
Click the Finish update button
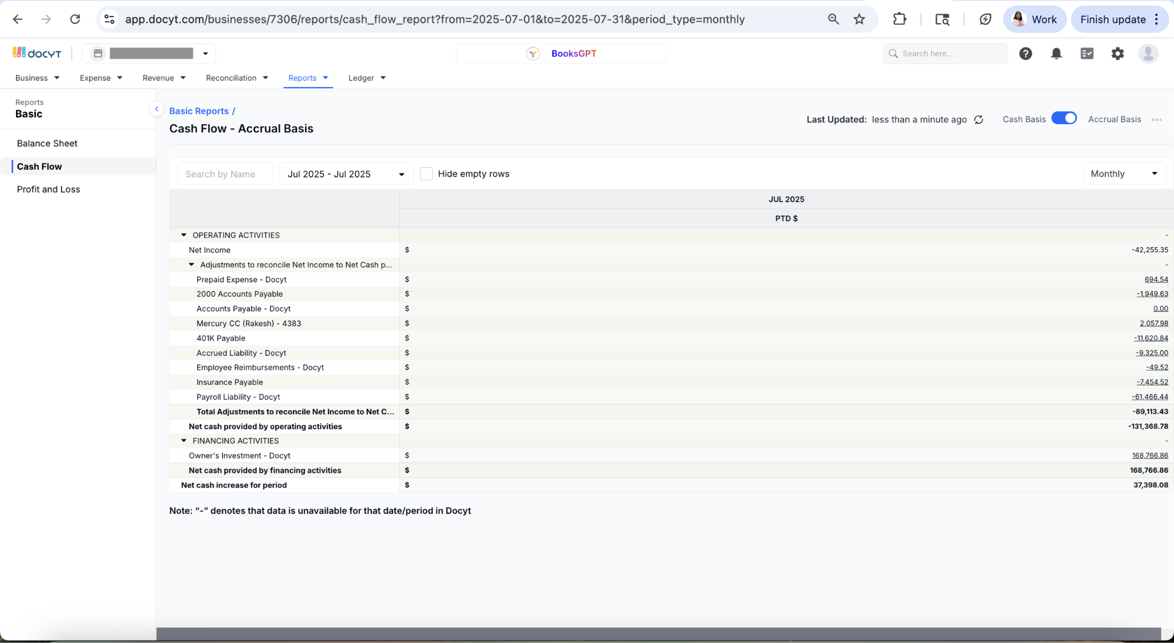point(1113,19)
